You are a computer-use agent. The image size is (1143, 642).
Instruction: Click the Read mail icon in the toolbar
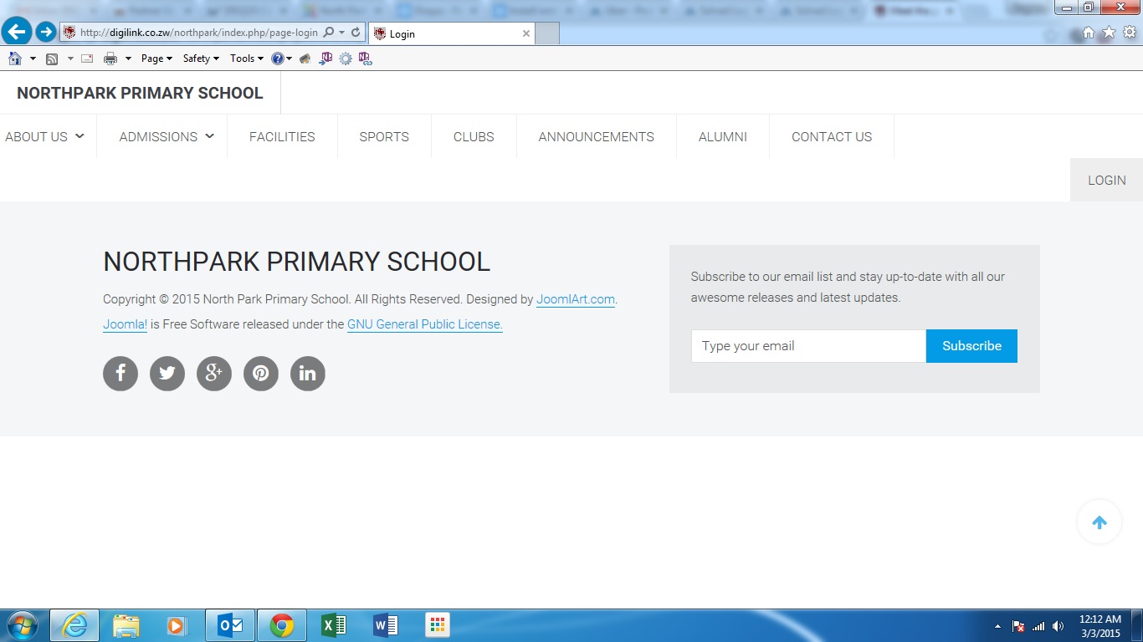[x=86, y=58]
